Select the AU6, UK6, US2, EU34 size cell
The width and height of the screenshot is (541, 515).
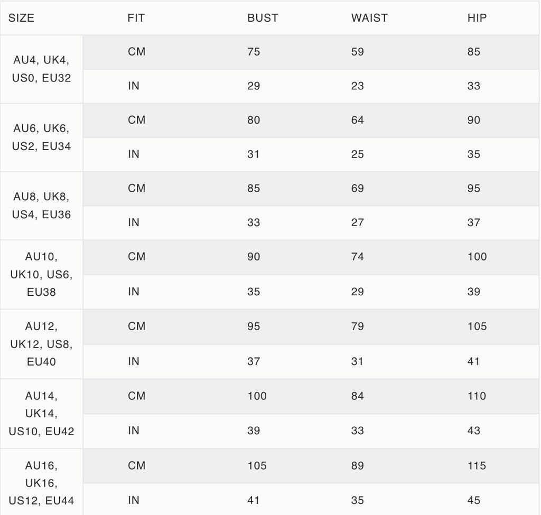click(41, 137)
